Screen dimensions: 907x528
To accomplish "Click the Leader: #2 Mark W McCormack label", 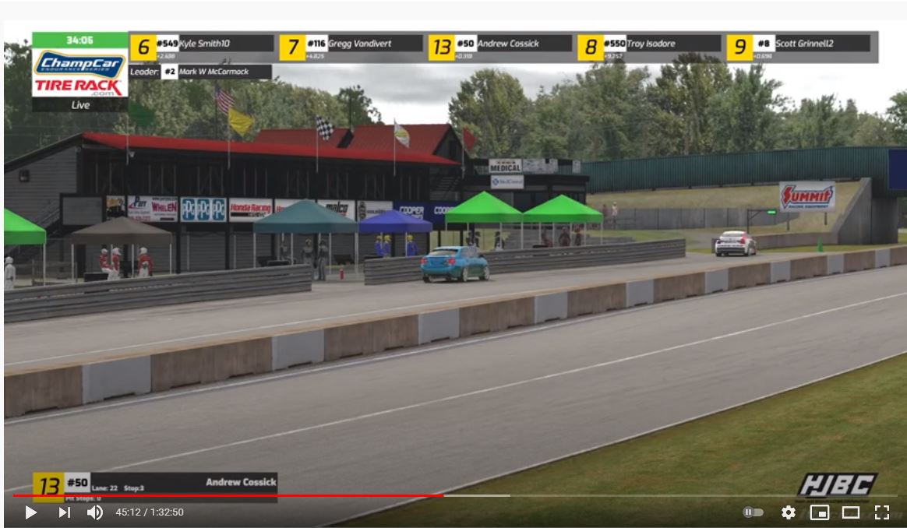I will pyautogui.click(x=200, y=72).
